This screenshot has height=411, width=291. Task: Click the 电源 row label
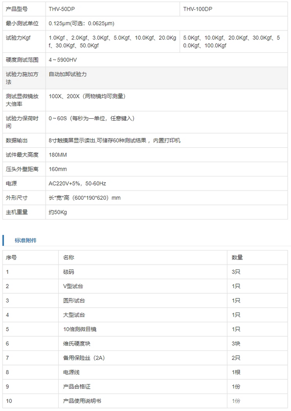11,184
